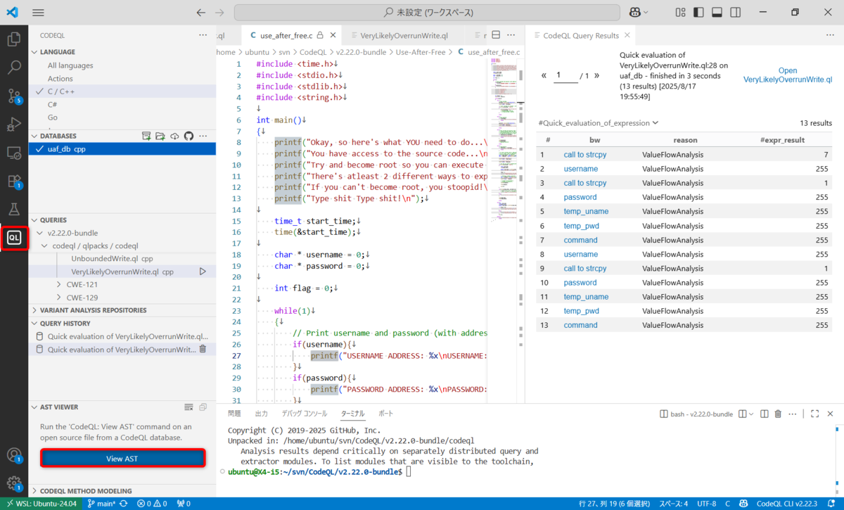The width and height of the screenshot is (844, 510).
Task: Switch to the CodeQL Query Results tab
Action: [584, 34]
